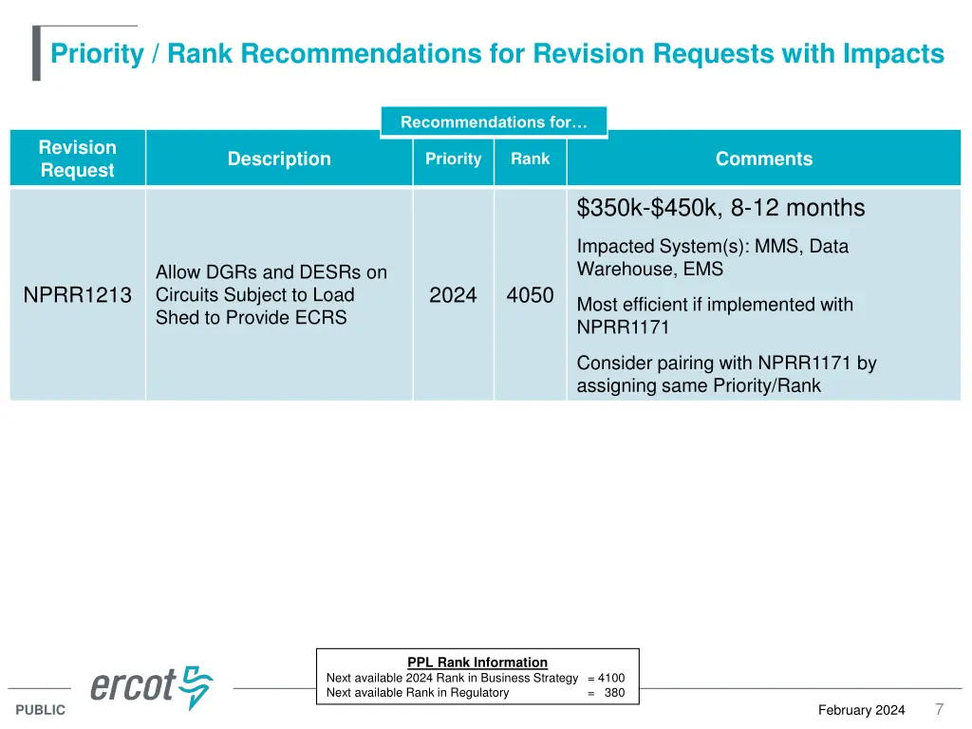Image resolution: width=972 pixels, height=729 pixels.
Task: Select the 'Rank' column header
Action: coord(530,159)
